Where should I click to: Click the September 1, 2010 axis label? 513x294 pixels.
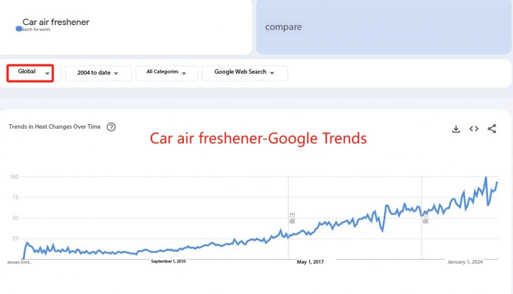pyautogui.click(x=168, y=261)
